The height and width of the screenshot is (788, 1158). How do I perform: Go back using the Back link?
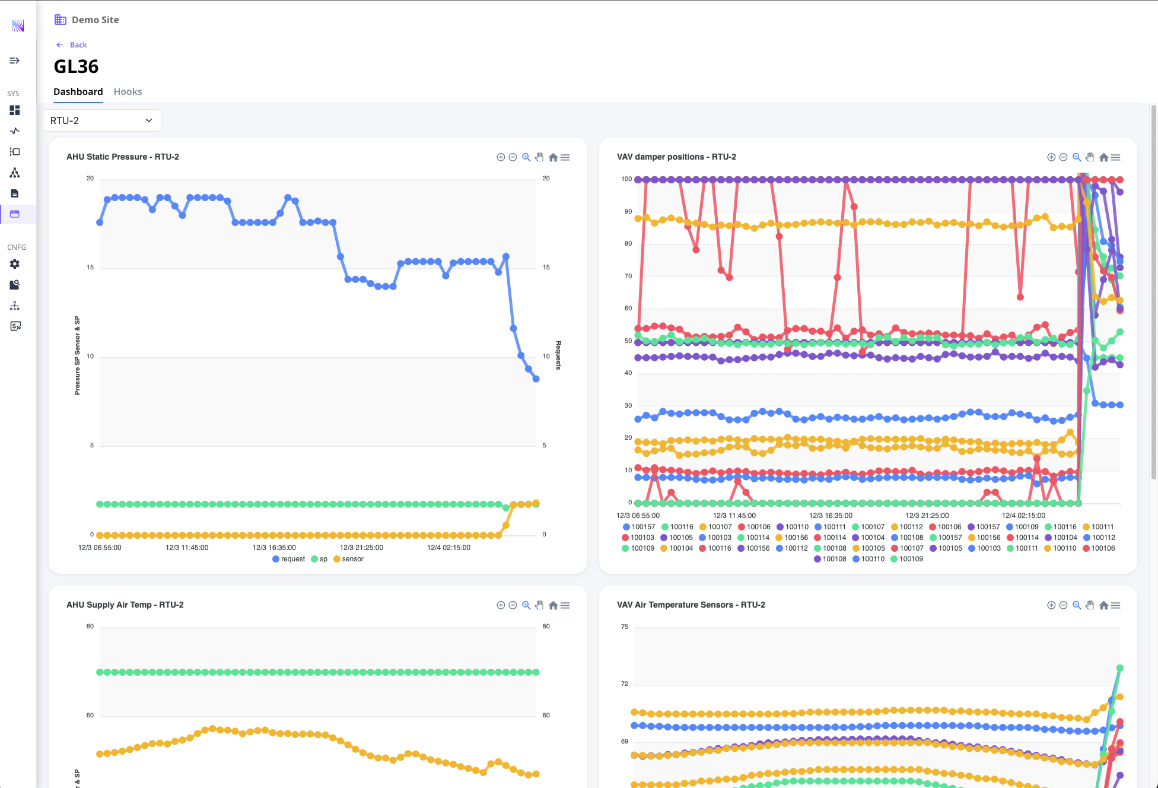click(72, 45)
